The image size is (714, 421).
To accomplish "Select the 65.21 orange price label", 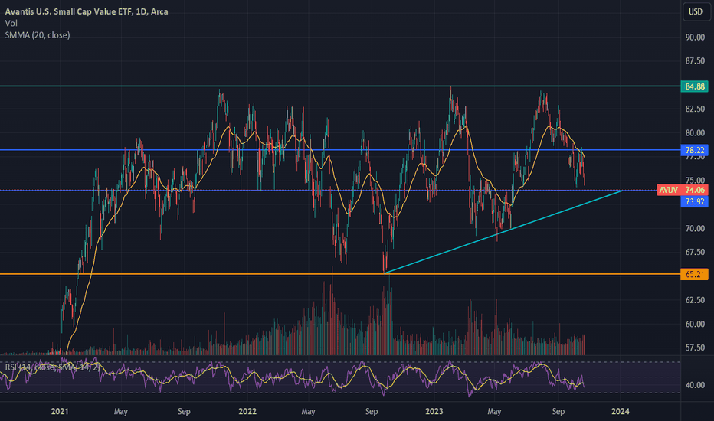I will pyautogui.click(x=694, y=275).
